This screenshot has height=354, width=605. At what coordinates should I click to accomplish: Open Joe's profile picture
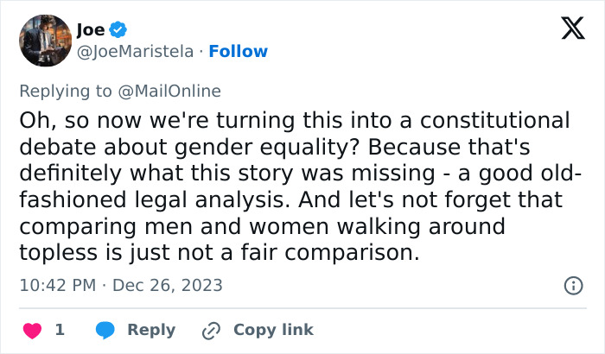point(44,41)
